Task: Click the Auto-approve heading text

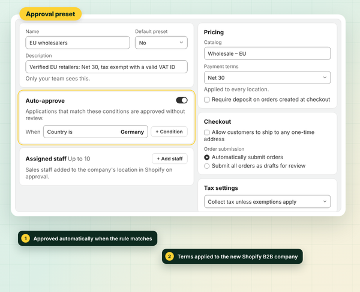Action: [x=45, y=101]
